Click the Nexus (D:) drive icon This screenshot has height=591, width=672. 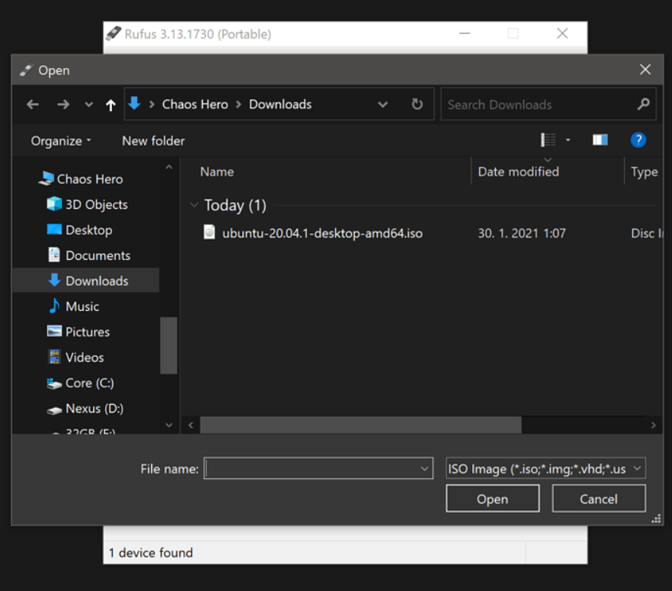pos(54,410)
